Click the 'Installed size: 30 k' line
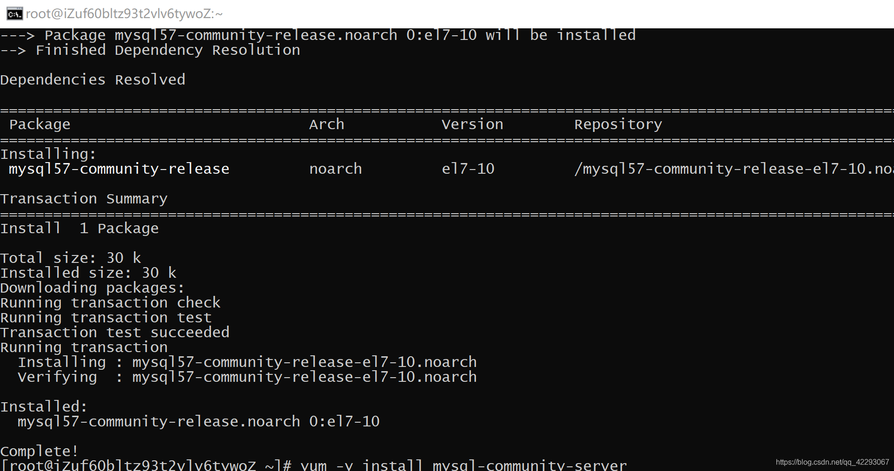The image size is (894, 471). (88, 273)
